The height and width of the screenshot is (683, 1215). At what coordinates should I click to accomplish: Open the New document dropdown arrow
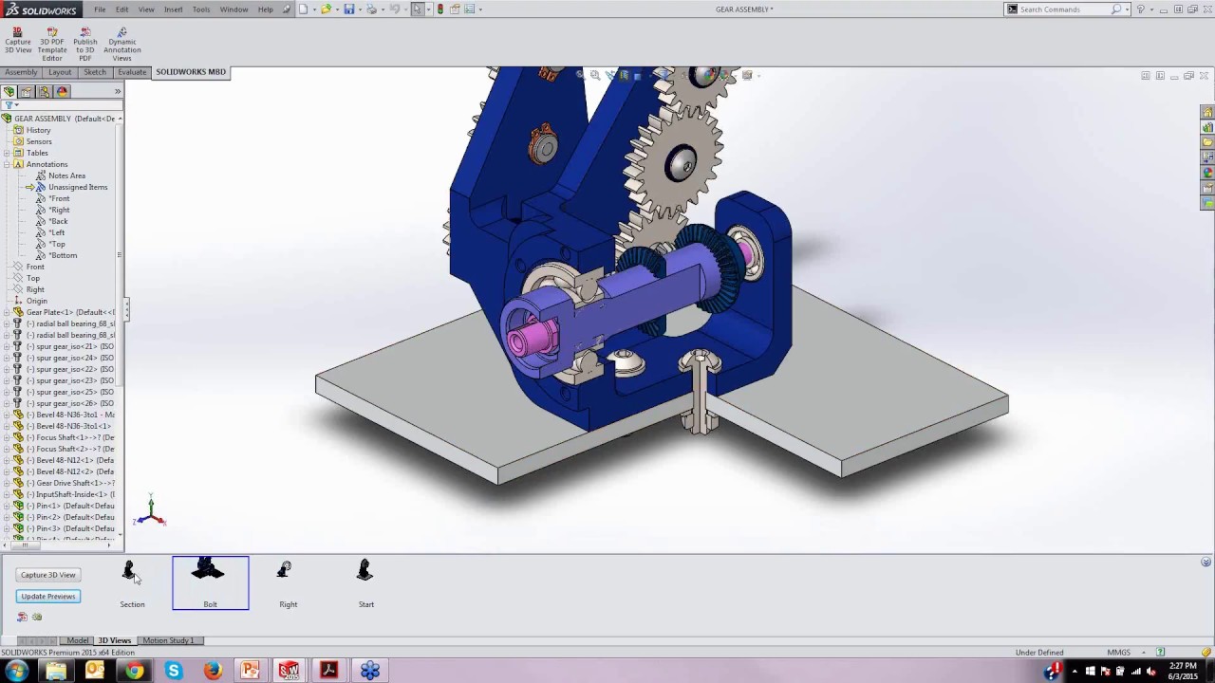313,9
